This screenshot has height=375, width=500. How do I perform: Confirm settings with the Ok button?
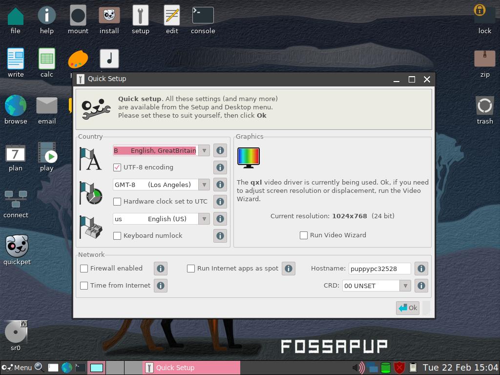(408, 308)
